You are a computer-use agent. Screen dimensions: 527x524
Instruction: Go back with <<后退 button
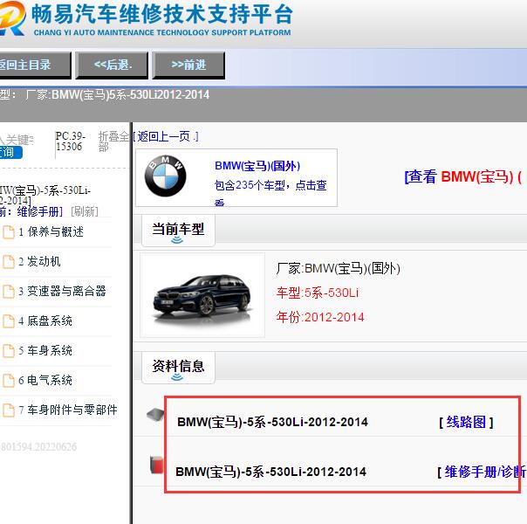tap(112, 65)
